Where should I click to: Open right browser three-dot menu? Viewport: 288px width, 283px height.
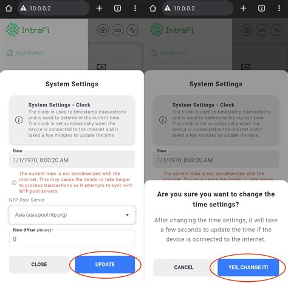[x=279, y=9]
